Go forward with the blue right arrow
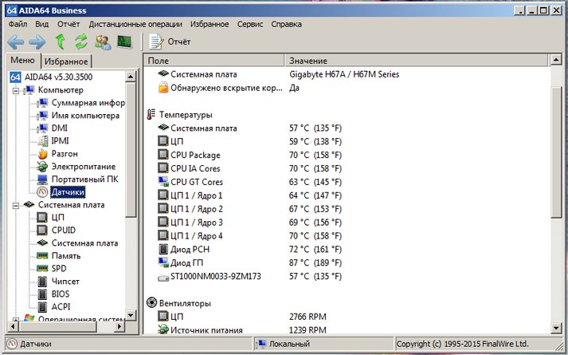 37,42
